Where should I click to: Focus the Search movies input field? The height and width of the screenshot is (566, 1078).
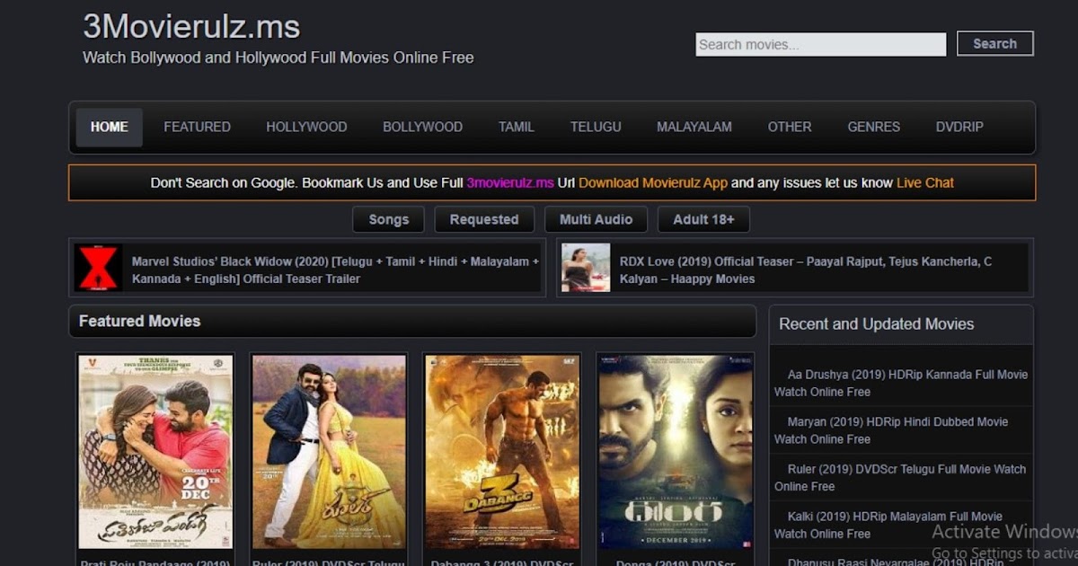pos(820,45)
